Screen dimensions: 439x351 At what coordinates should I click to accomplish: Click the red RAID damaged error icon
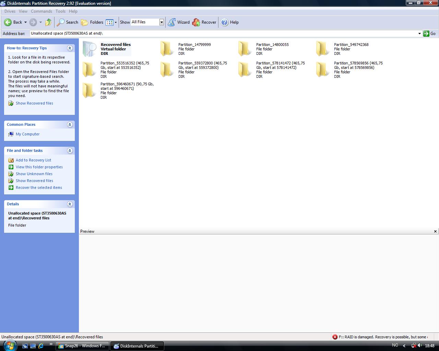click(335, 337)
